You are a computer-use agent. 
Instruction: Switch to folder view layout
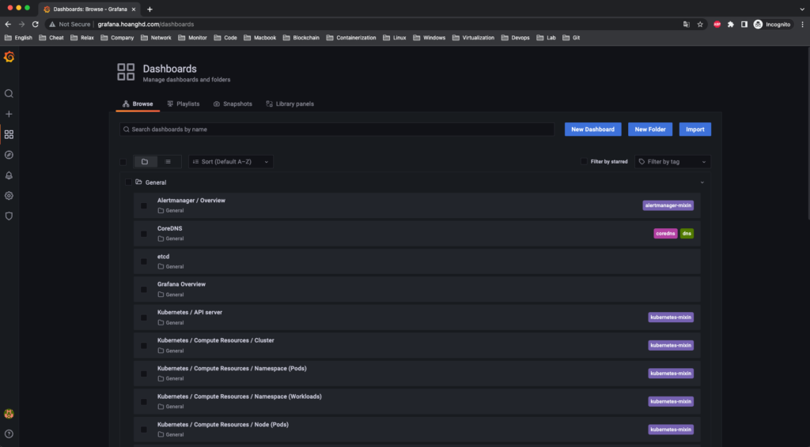(x=146, y=161)
